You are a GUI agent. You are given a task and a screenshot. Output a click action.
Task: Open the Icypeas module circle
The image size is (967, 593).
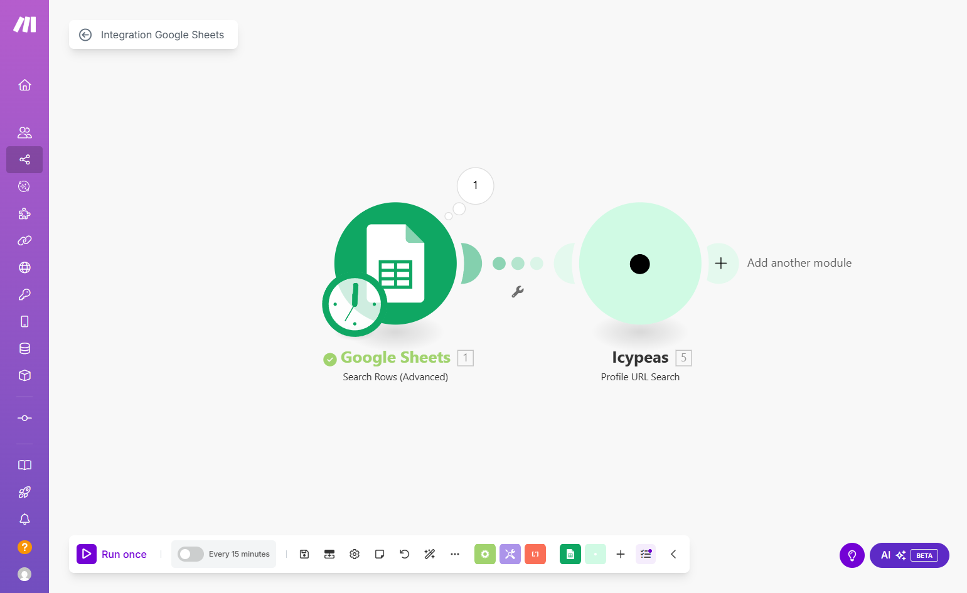coord(640,264)
